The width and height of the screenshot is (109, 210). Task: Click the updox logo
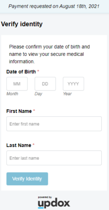[x=54, y=203]
